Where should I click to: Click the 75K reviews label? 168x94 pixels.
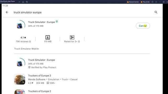tap(22, 42)
